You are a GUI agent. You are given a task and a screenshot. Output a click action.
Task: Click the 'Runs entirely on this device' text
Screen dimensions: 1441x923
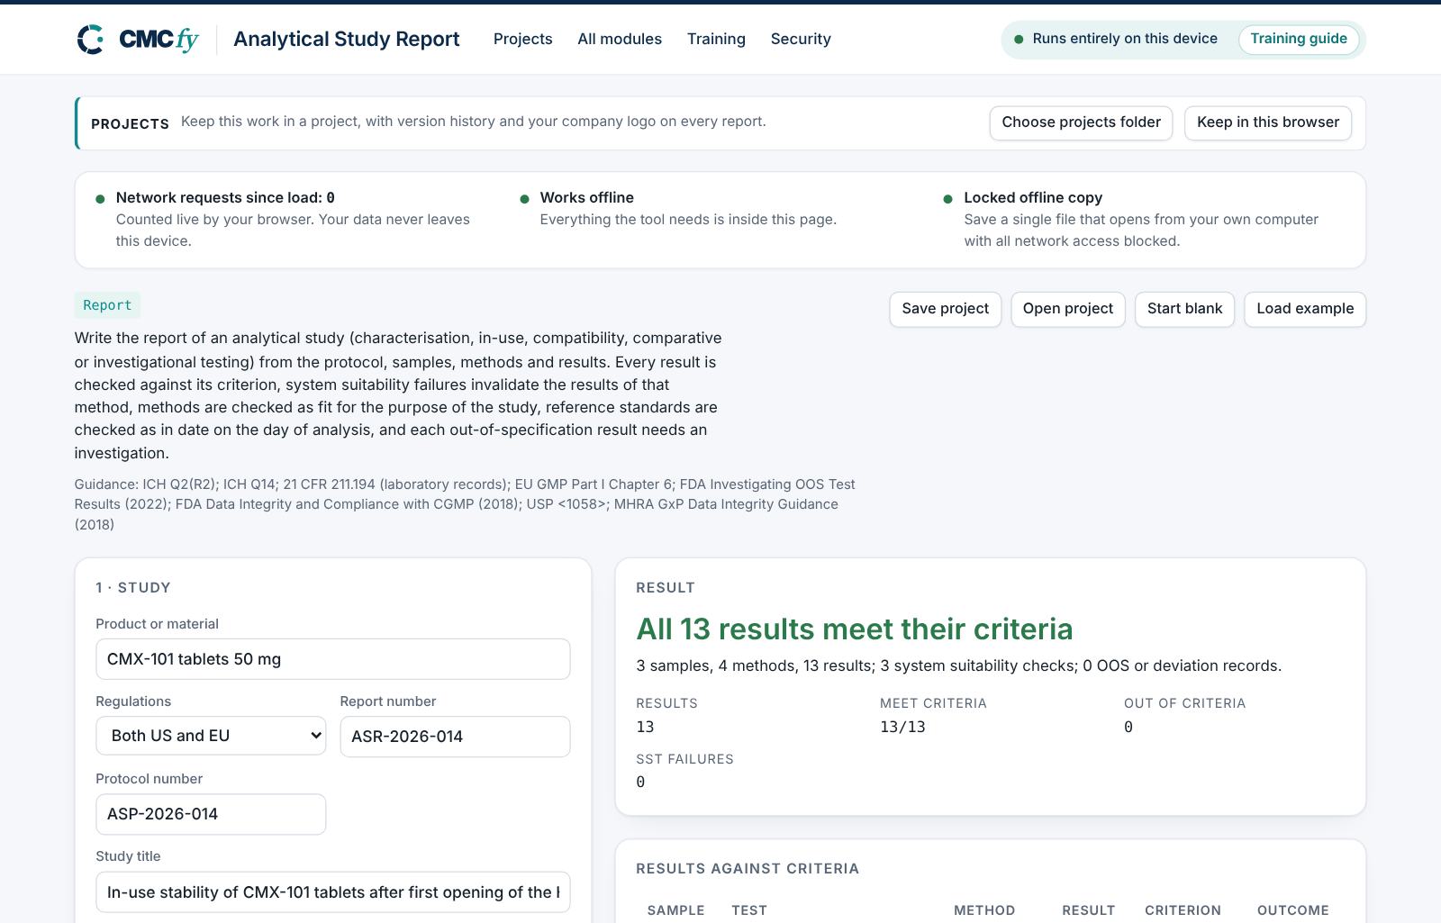pos(1125,39)
